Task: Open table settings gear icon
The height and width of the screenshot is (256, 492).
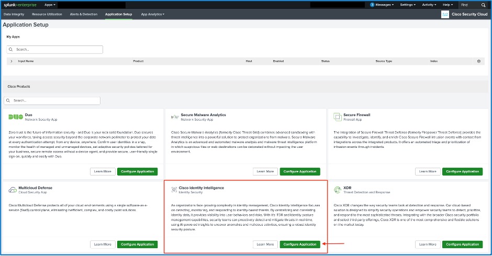Action: pos(478,61)
